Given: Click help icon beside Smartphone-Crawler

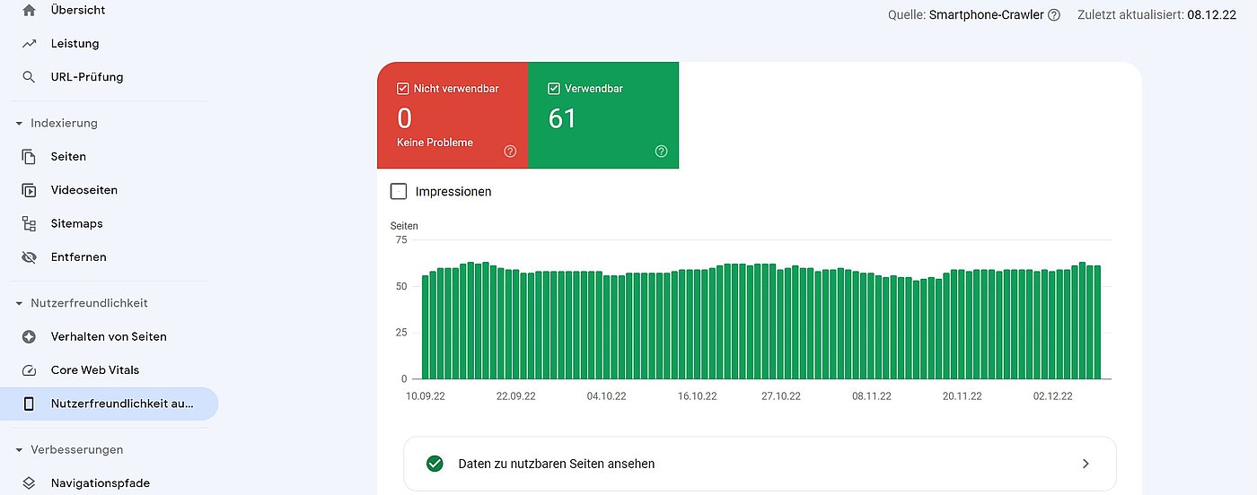Looking at the screenshot, I should tap(1054, 15).
